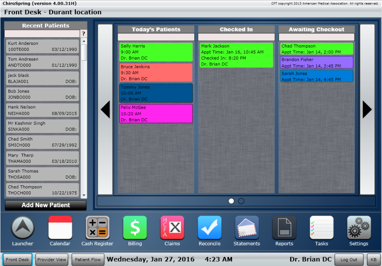Click Add New Patient button
The image size is (382, 266).
tap(46, 205)
